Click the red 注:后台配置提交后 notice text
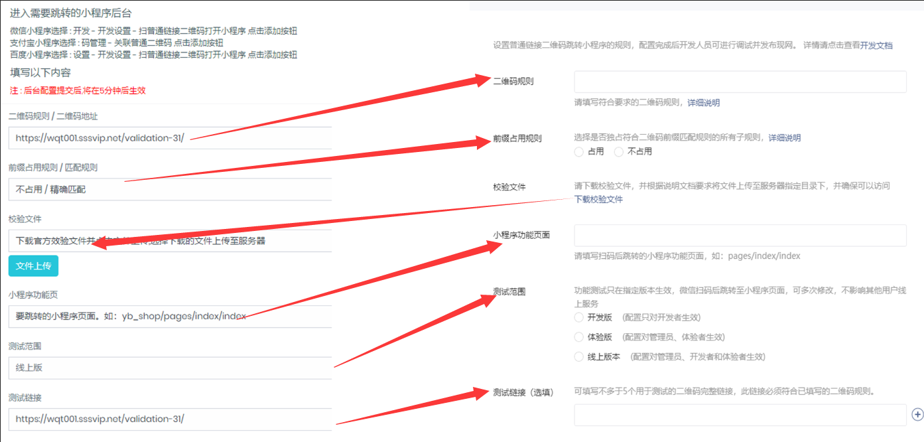 pos(78,90)
